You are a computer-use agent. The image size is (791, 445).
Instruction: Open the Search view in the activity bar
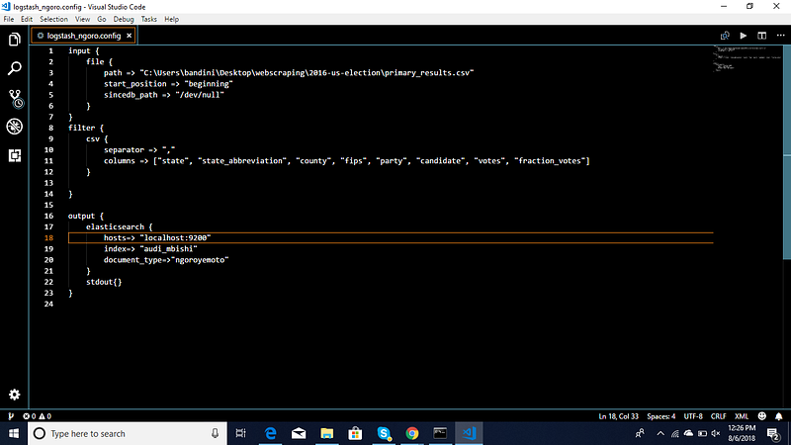coord(15,68)
